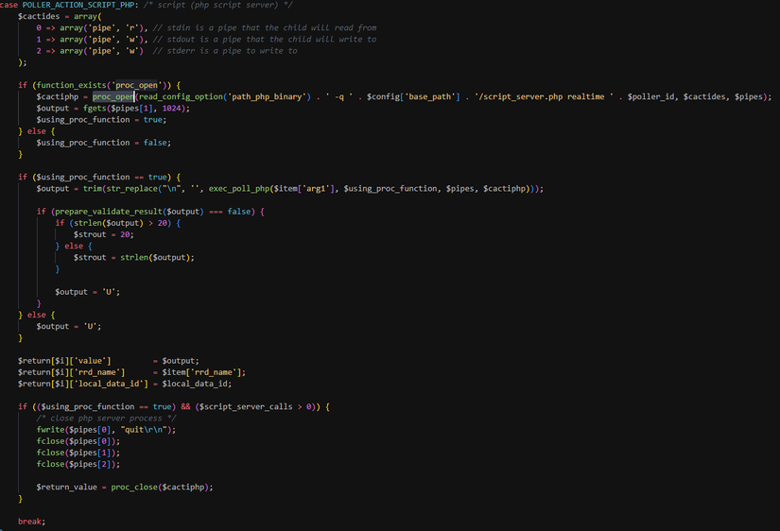
Task: Click the fclose($pipes[0]) line
Action: point(78,440)
